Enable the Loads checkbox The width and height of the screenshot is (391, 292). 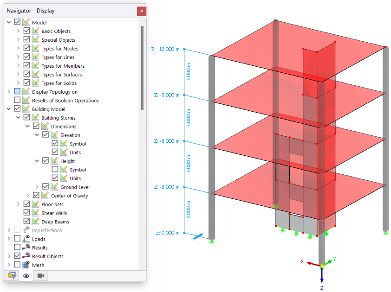pos(17,239)
